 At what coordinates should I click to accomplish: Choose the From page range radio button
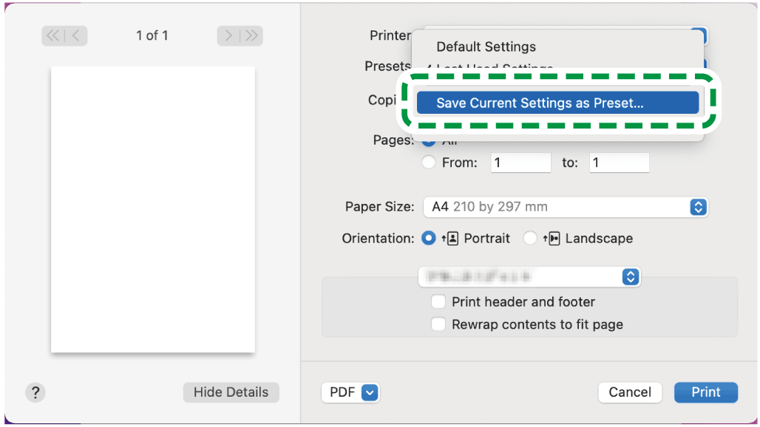(x=428, y=163)
